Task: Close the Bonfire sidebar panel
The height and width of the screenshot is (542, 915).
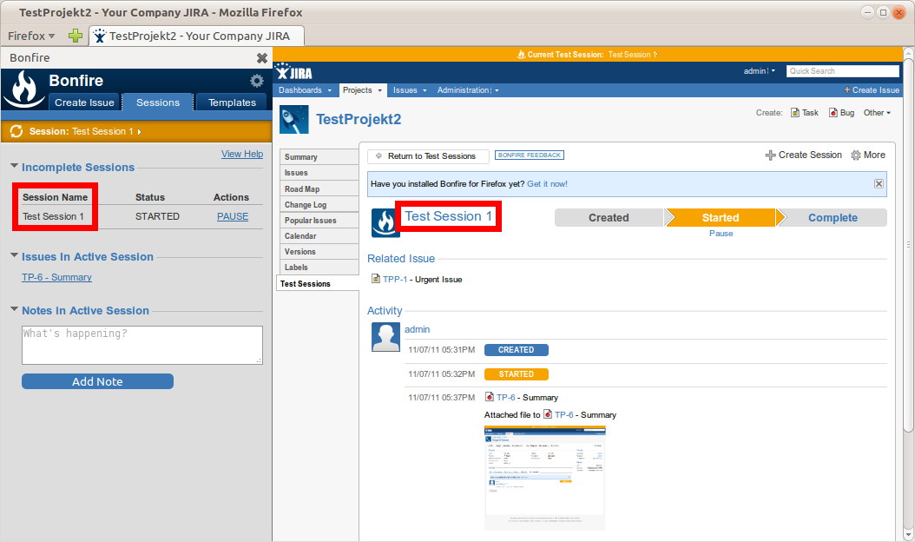Action: (262, 58)
